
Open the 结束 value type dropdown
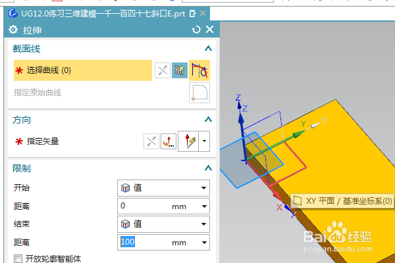(x=163, y=224)
